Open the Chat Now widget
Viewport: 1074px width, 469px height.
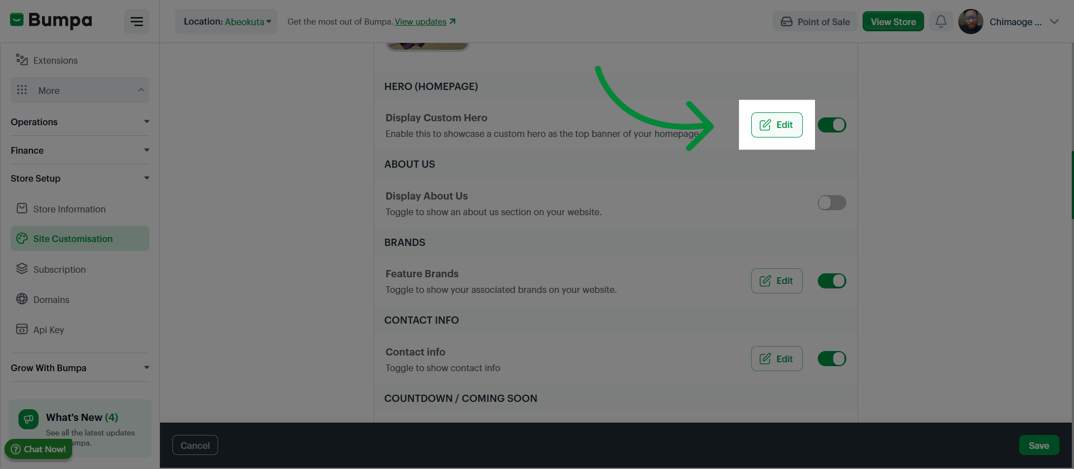click(39, 449)
